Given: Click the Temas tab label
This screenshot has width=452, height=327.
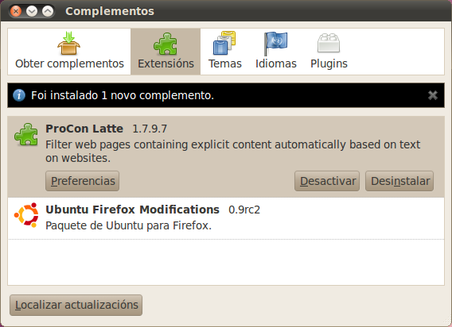Looking at the screenshot, I should 225,63.
